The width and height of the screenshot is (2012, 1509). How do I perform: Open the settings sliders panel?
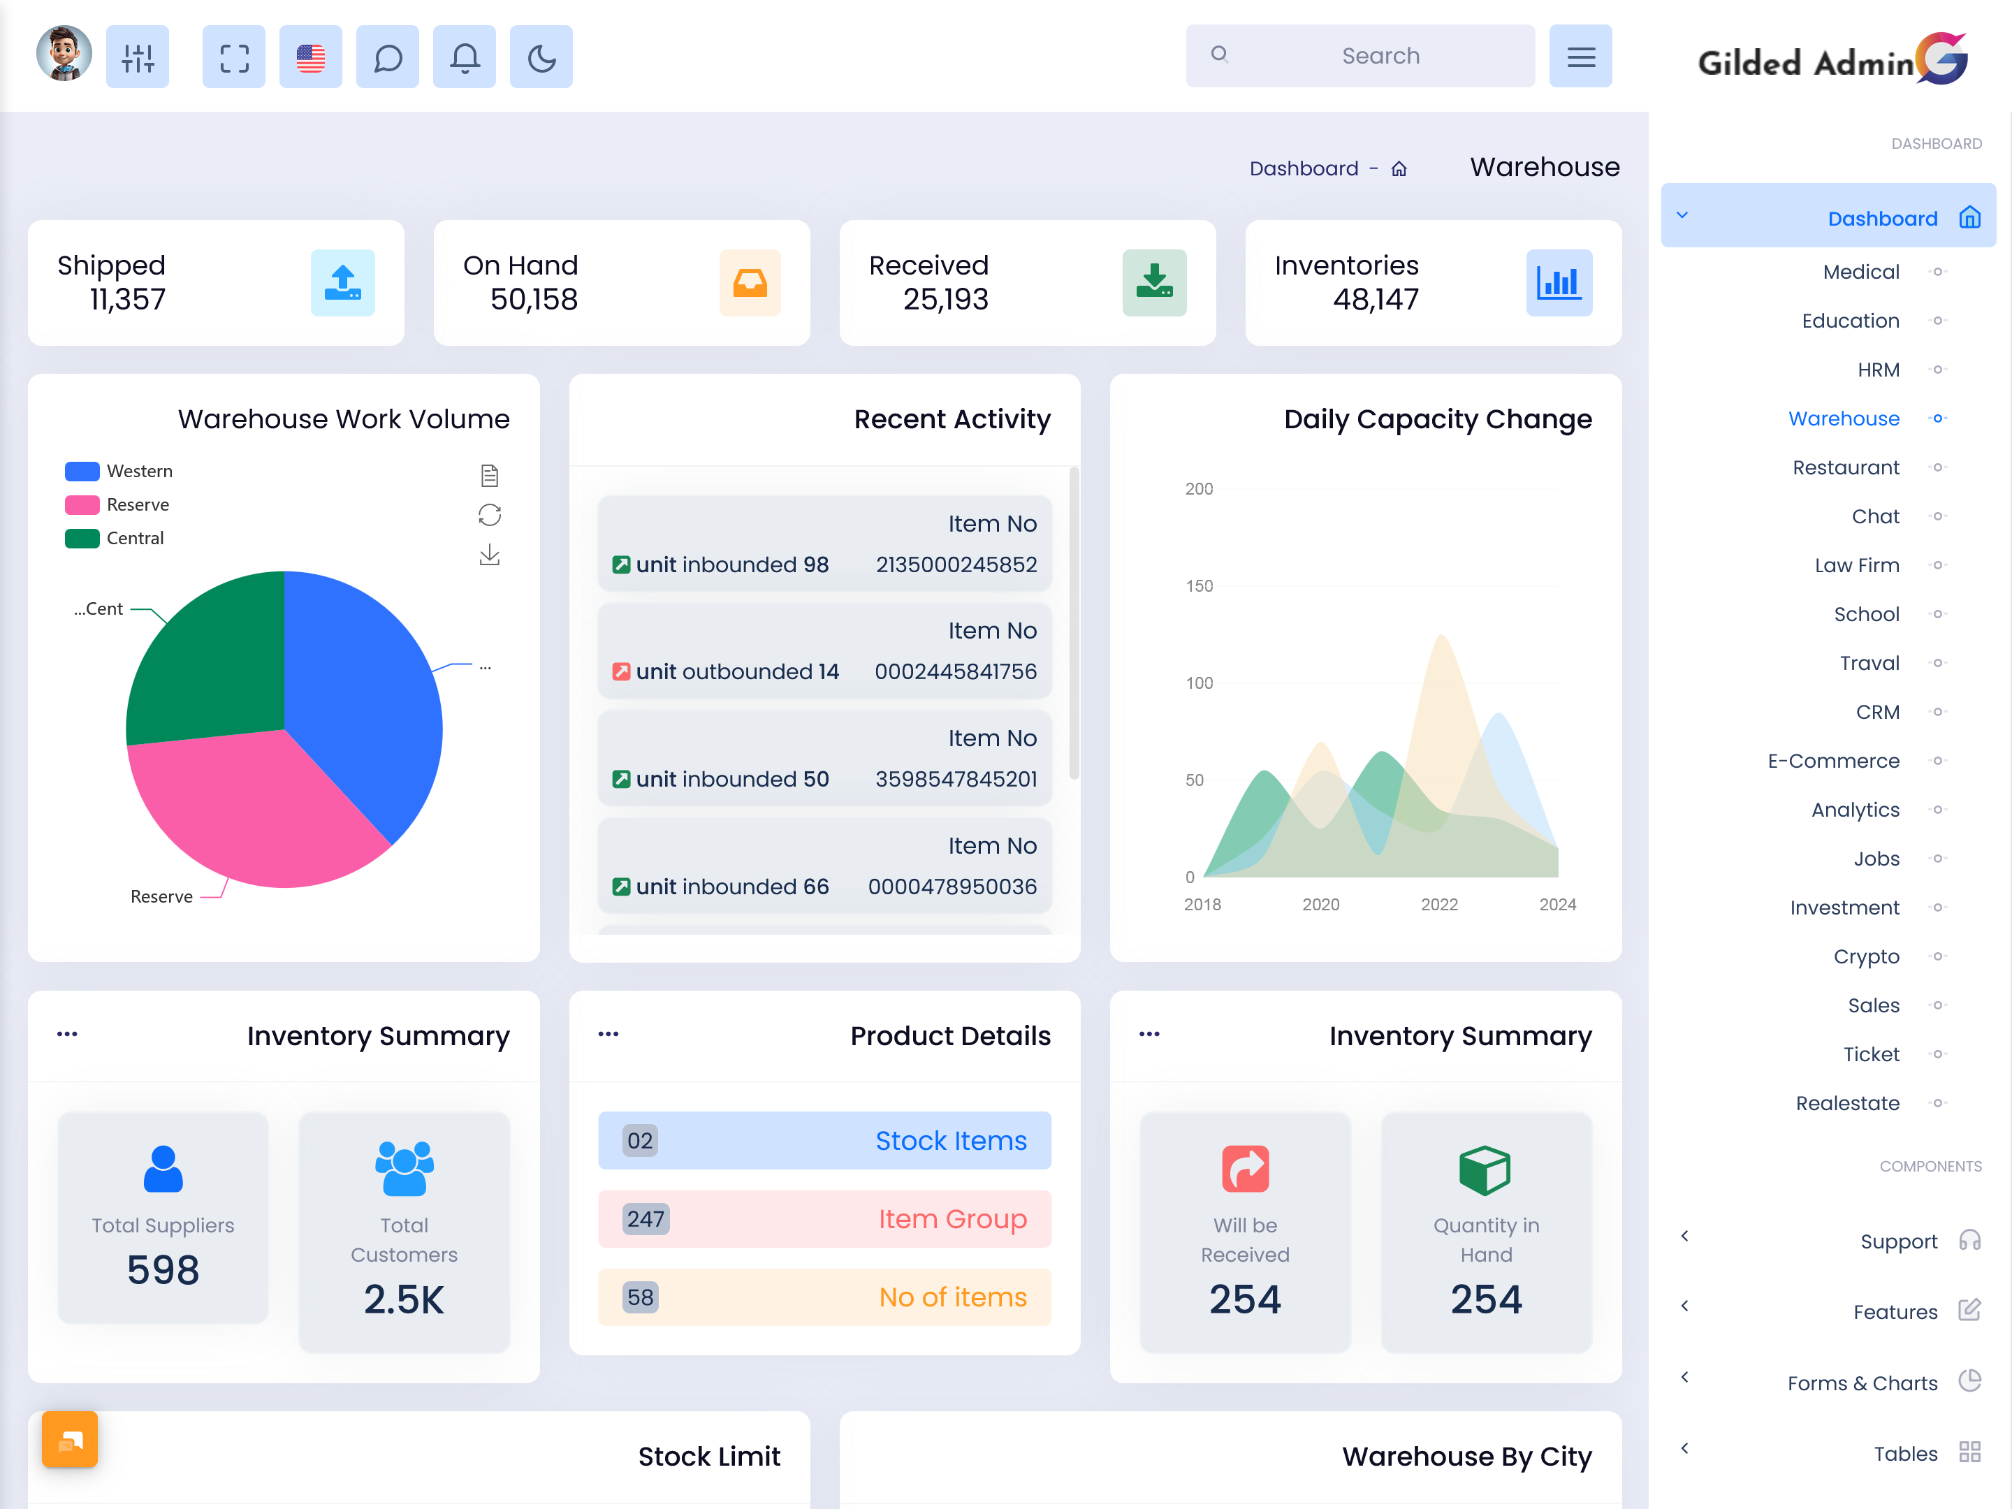pos(138,57)
